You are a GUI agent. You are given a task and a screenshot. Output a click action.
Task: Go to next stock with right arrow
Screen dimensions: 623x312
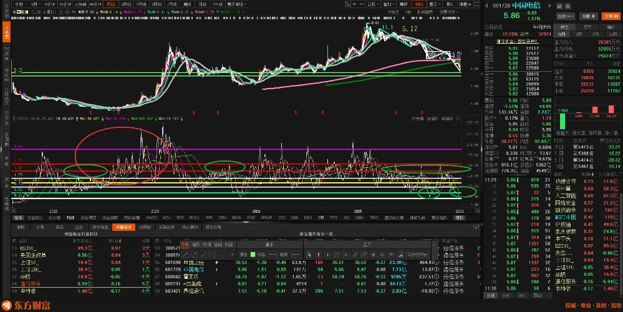point(550,6)
